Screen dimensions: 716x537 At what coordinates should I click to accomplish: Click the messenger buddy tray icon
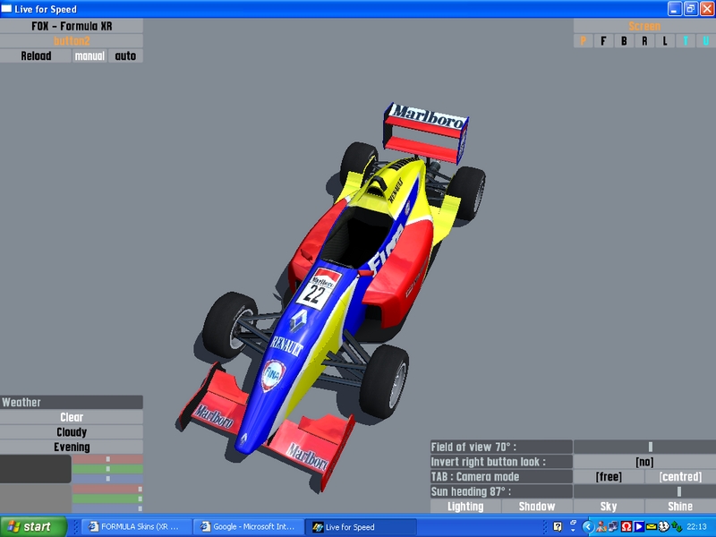601,527
